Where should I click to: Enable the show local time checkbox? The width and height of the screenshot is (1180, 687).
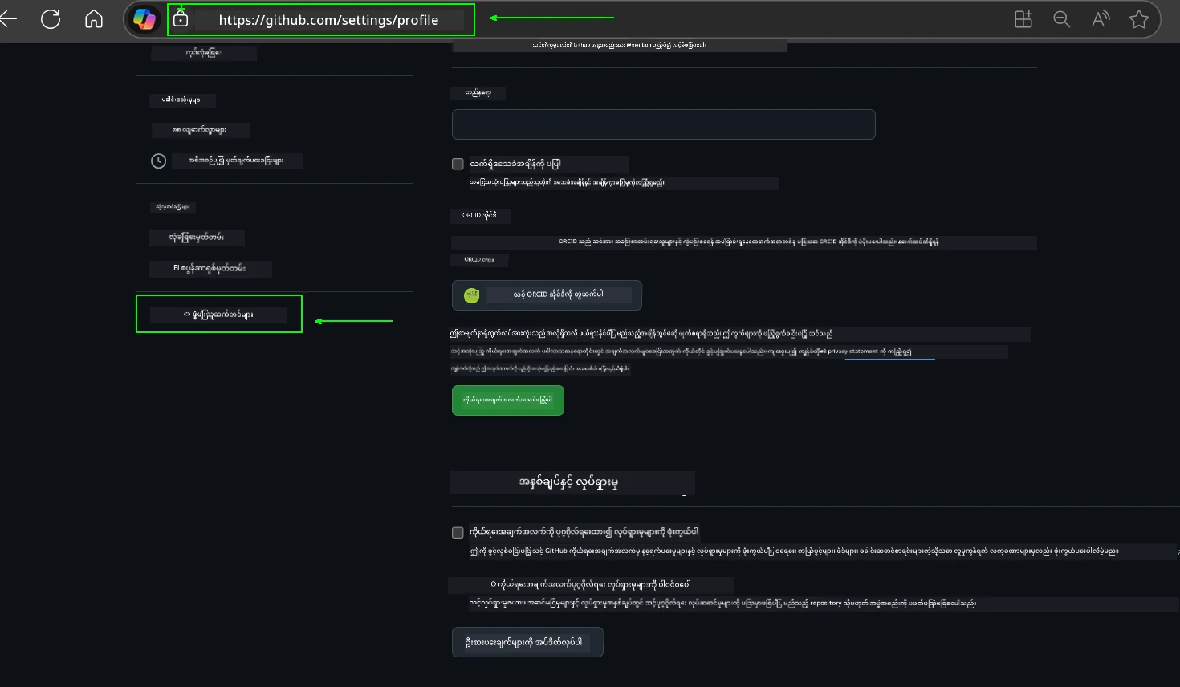pyautogui.click(x=458, y=163)
